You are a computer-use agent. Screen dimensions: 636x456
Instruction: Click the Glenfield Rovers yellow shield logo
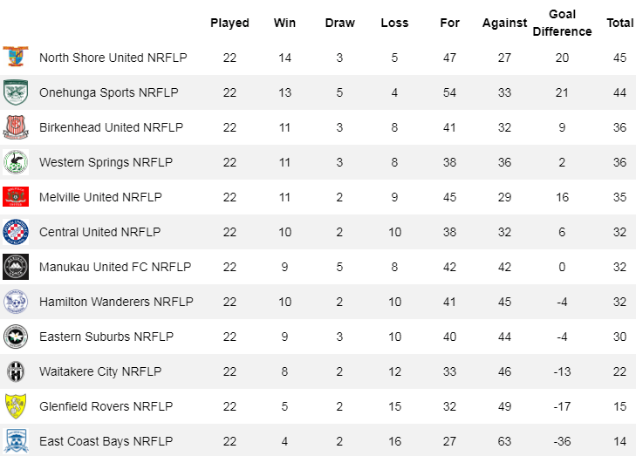click(x=16, y=406)
